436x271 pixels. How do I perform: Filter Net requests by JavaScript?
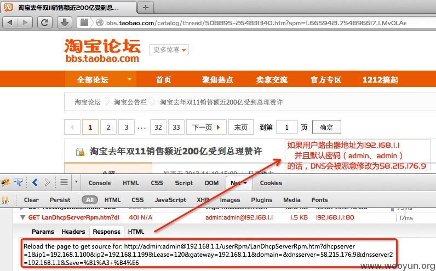click(x=170, y=200)
